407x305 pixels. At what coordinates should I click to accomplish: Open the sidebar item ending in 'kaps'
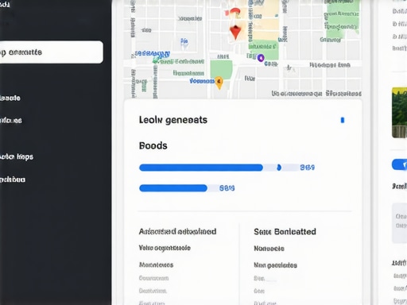(17, 156)
